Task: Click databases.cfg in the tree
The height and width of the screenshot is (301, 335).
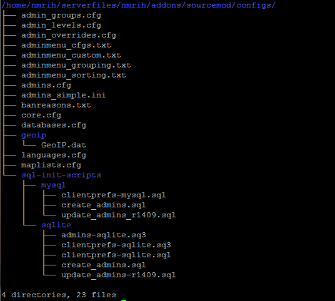Action: click(x=54, y=125)
